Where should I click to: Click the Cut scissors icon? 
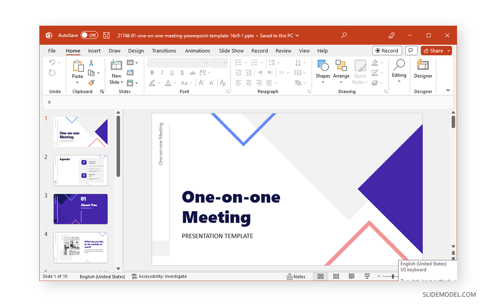click(x=91, y=63)
